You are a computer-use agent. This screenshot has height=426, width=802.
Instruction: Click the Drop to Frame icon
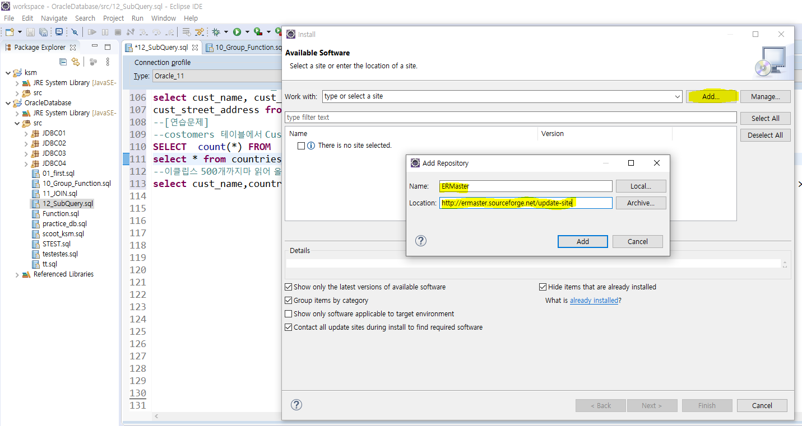[187, 32]
